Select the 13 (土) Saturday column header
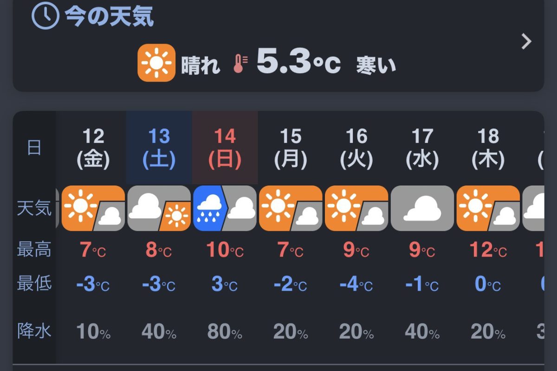 coord(159,147)
